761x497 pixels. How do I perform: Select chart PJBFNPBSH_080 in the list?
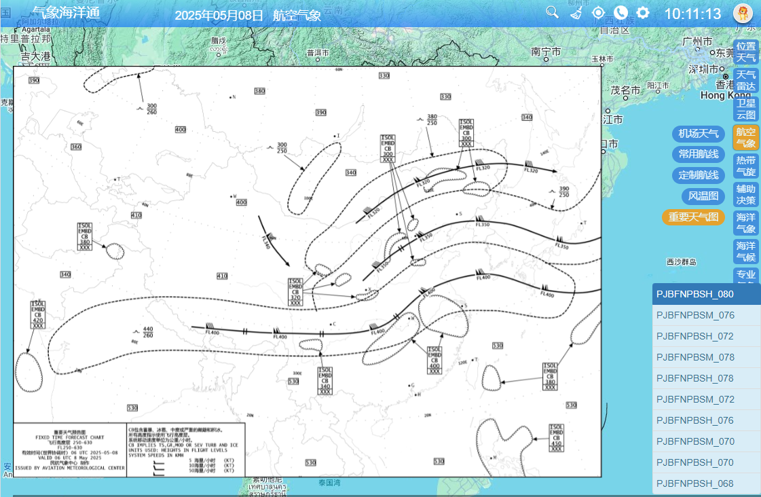click(x=706, y=294)
